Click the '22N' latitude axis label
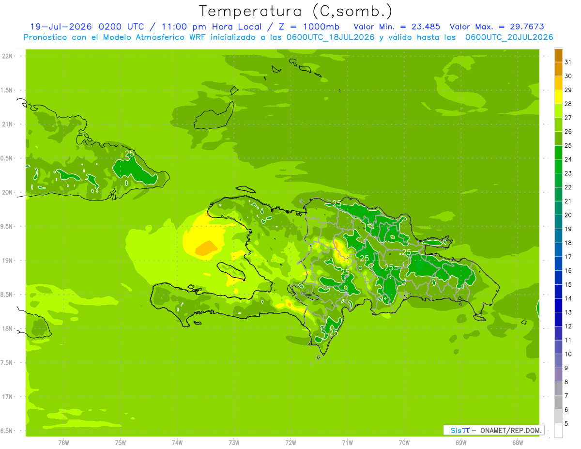 pyautogui.click(x=7, y=56)
